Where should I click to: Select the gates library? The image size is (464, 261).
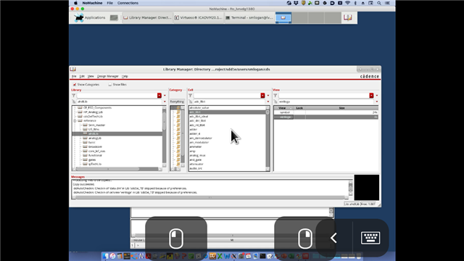pos(92,159)
